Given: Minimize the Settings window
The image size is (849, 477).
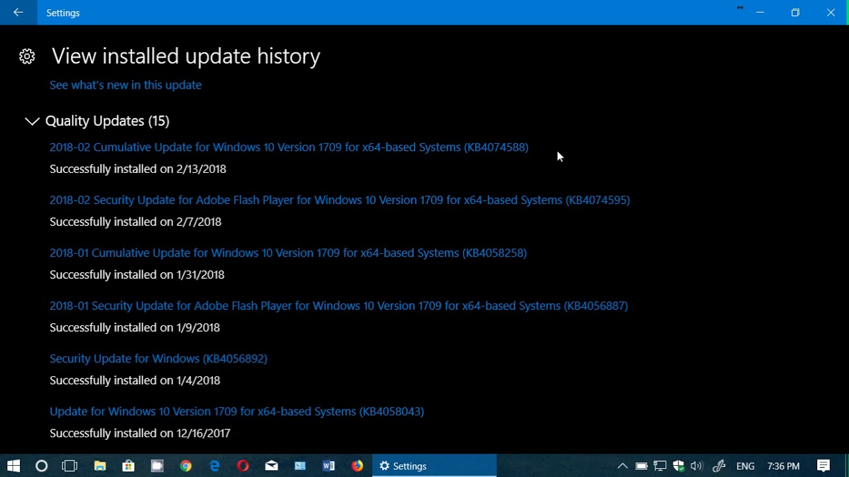Looking at the screenshot, I should click(x=760, y=13).
